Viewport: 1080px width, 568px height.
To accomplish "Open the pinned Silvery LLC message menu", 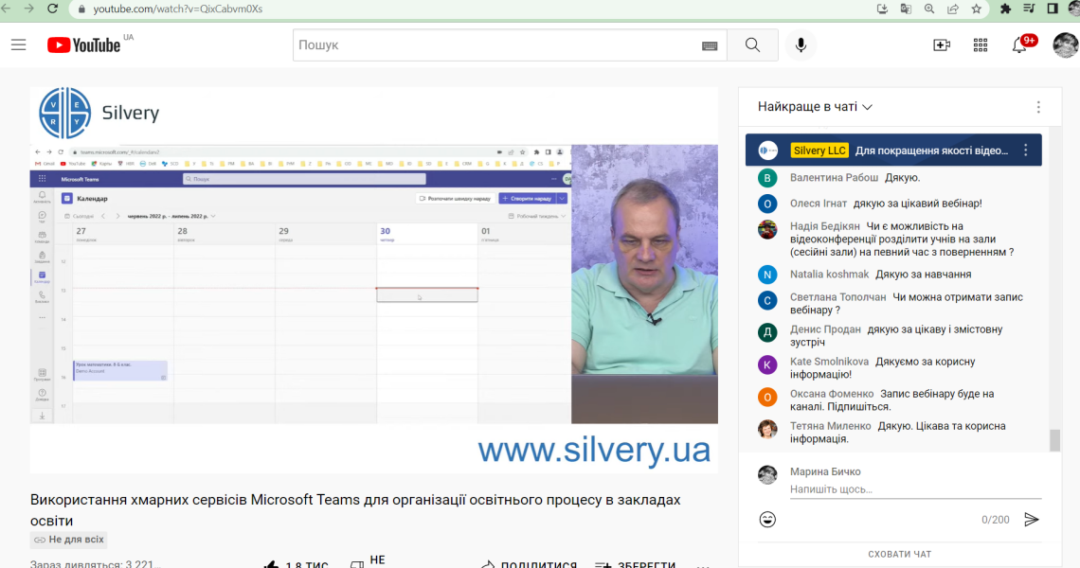I will [x=1026, y=151].
